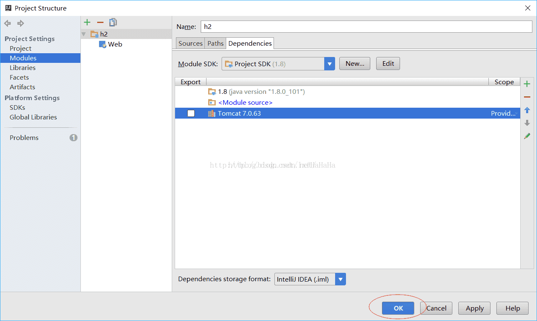Viewport: 537px width, 321px height.
Task: Click the back navigation arrow
Action: click(8, 23)
